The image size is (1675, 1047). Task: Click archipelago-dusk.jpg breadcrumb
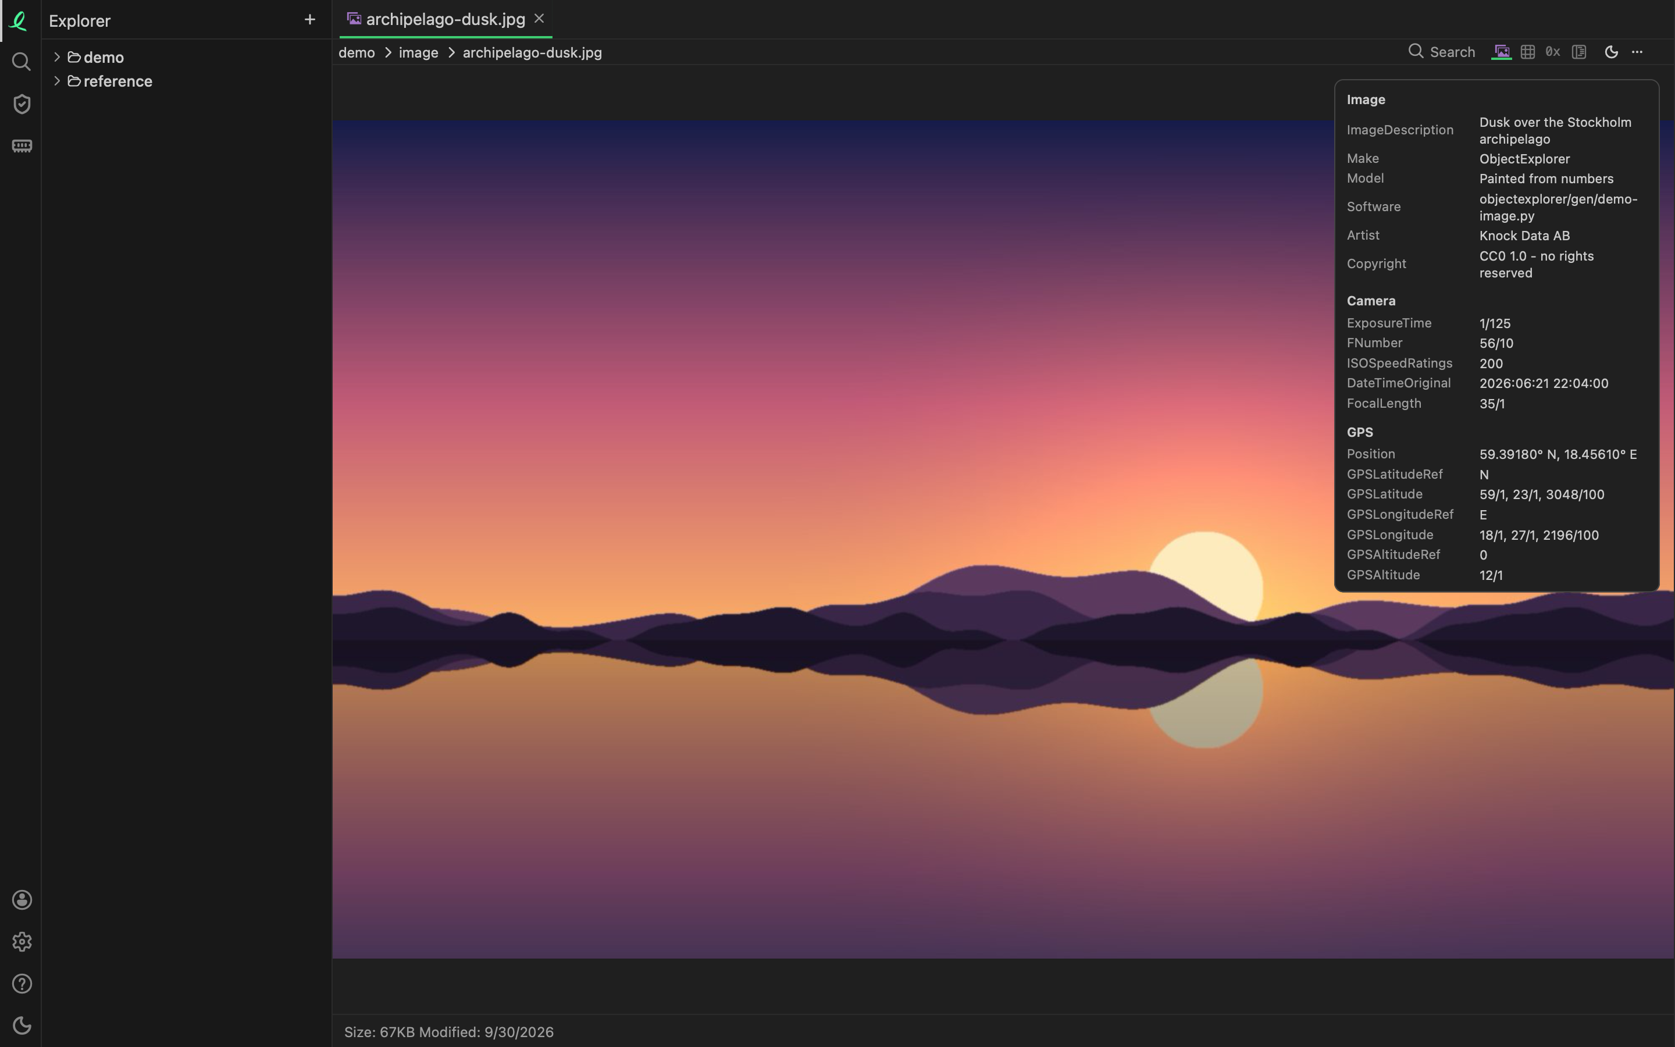pyautogui.click(x=532, y=52)
